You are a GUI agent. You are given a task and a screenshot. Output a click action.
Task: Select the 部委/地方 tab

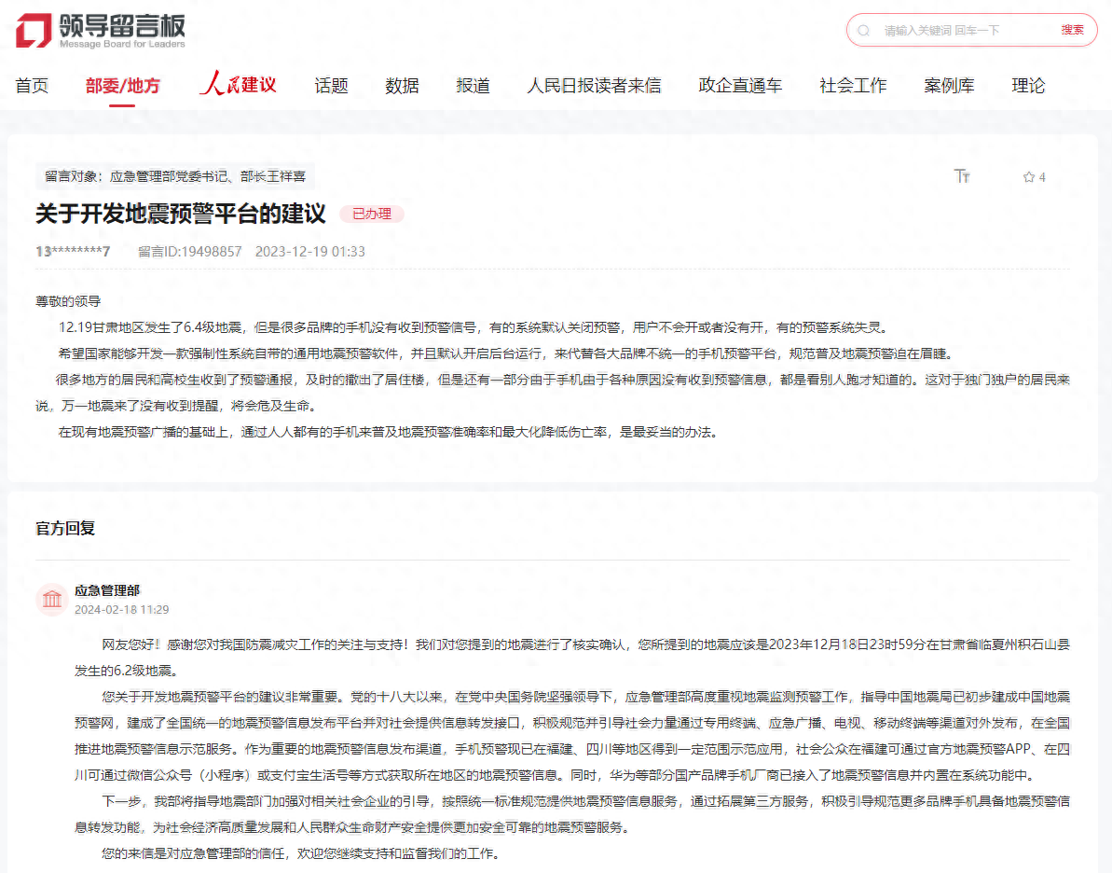(122, 86)
